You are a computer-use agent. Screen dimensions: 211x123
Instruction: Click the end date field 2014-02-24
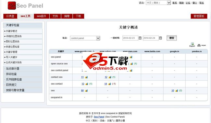151,38
